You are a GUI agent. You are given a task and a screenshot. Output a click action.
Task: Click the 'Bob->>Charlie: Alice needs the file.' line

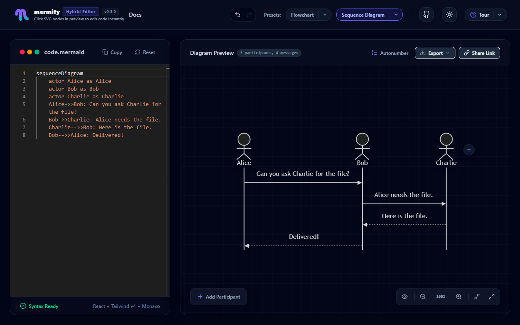click(x=105, y=120)
